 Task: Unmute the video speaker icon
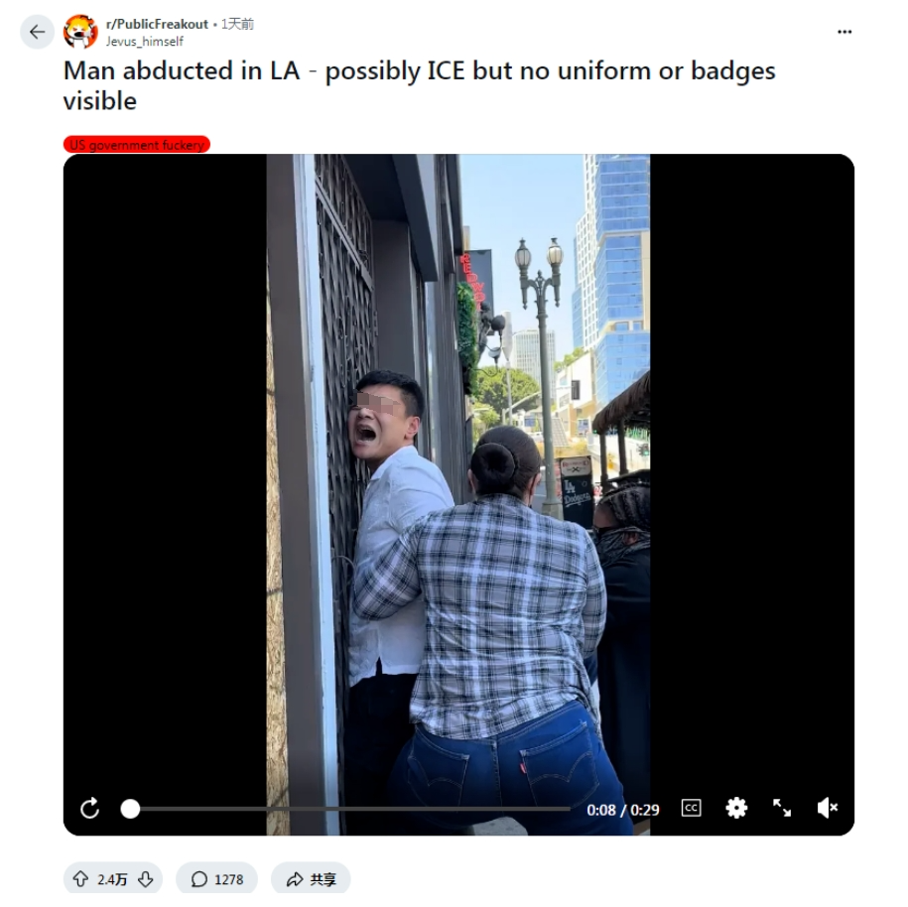[827, 808]
